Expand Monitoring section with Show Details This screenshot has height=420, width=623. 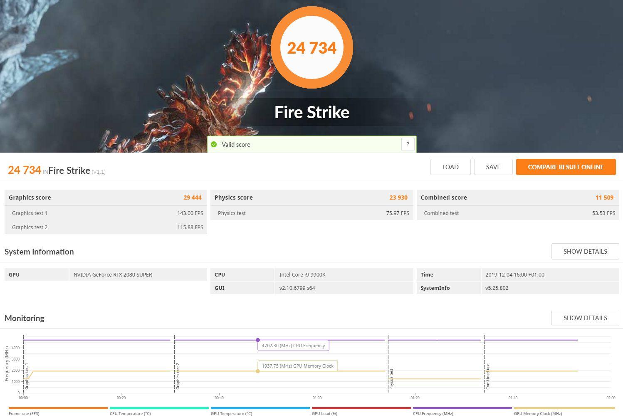pos(585,318)
